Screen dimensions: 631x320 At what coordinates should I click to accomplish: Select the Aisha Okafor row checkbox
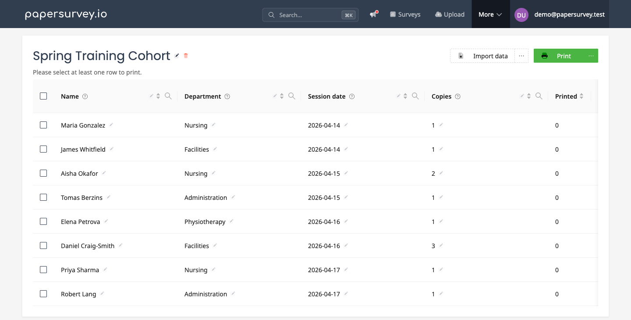[x=43, y=173]
